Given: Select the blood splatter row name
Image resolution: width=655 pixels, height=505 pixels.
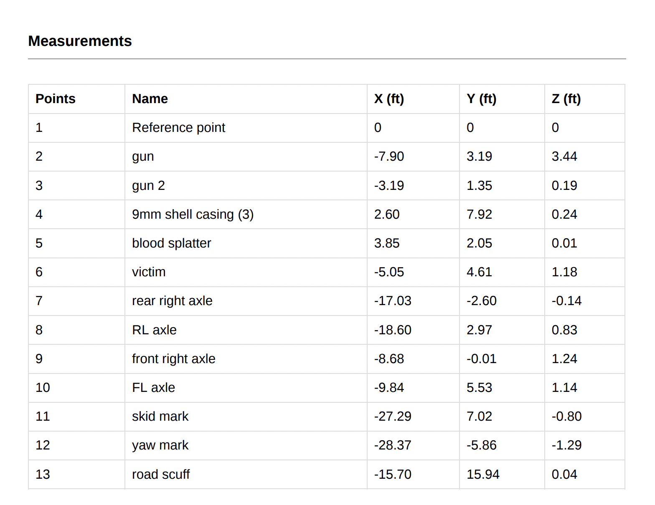Looking at the screenshot, I should [171, 243].
